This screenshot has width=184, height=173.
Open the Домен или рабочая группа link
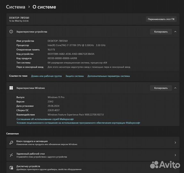point(46,76)
